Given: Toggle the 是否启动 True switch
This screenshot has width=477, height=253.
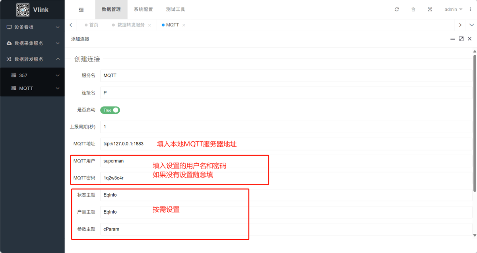Looking at the screenshot, I should point(110,110).
